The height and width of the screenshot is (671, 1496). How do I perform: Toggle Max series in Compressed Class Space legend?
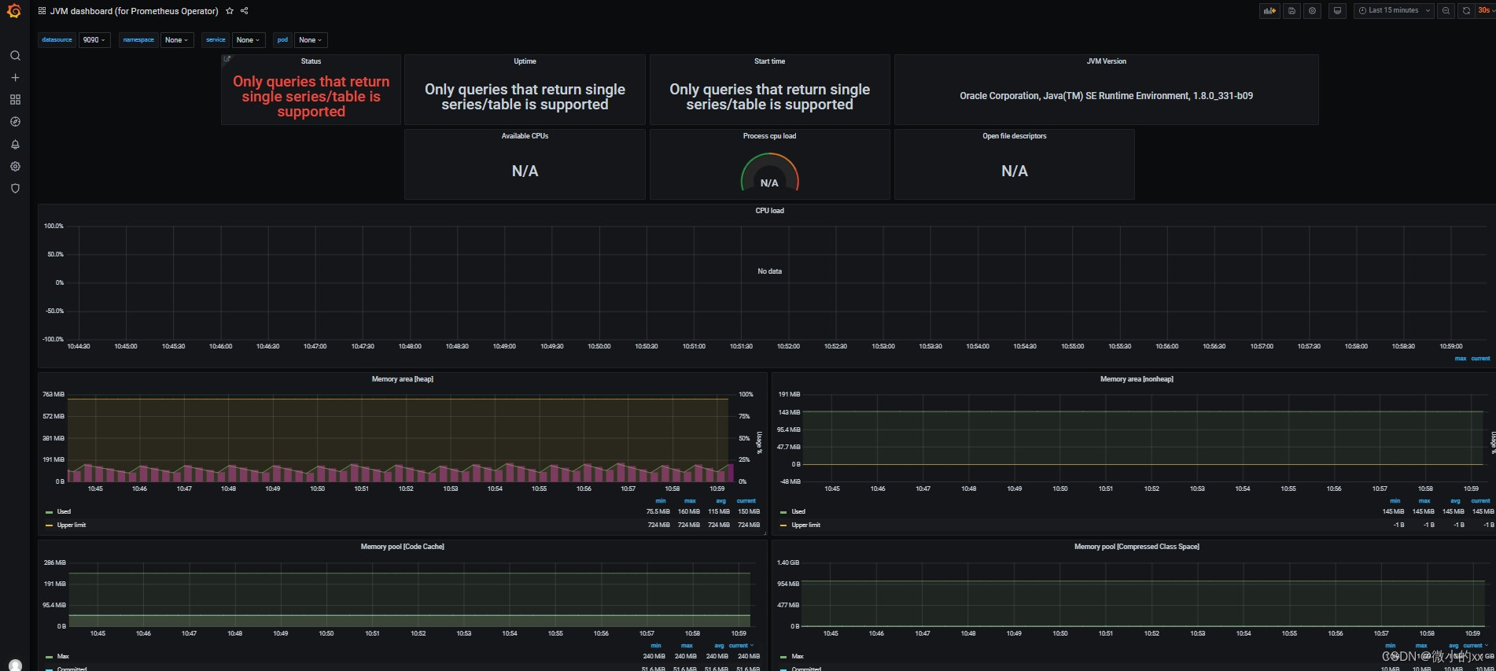click(798, 656)
